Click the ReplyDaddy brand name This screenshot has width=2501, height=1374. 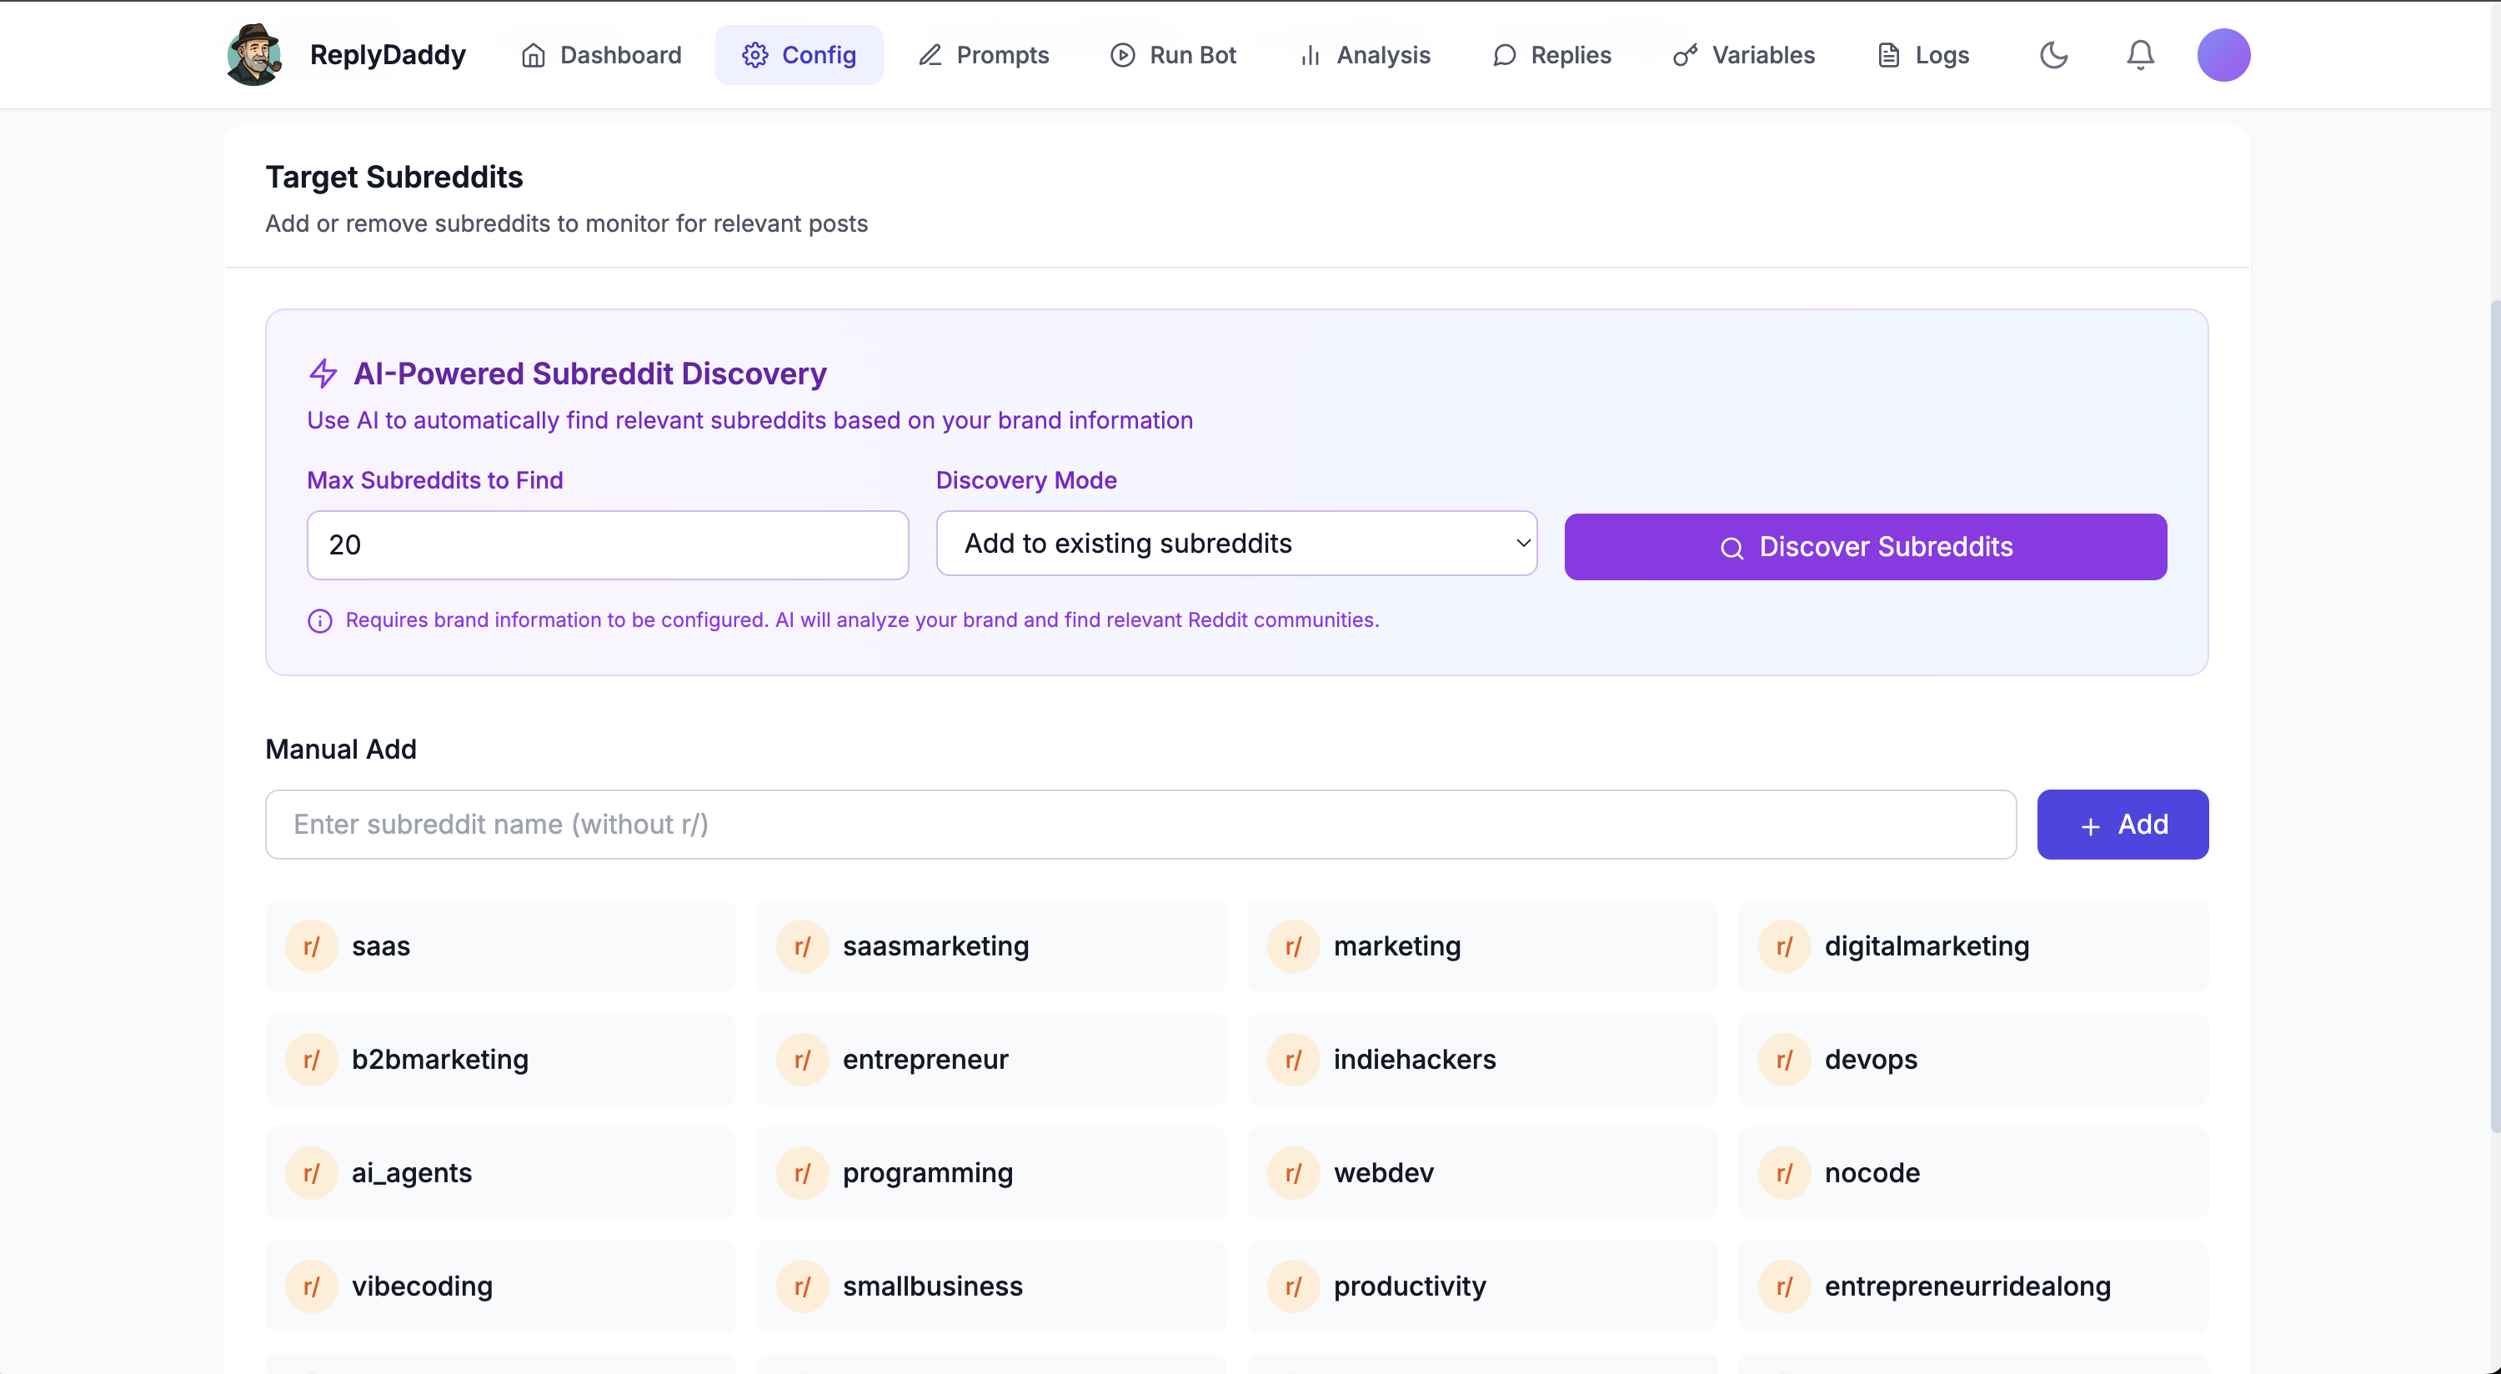(x=388, y=55)
